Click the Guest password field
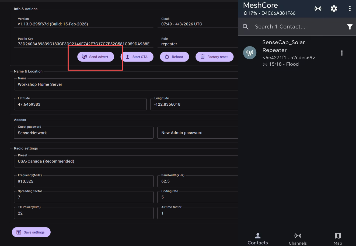356x246 pixels. pos(83,133)
